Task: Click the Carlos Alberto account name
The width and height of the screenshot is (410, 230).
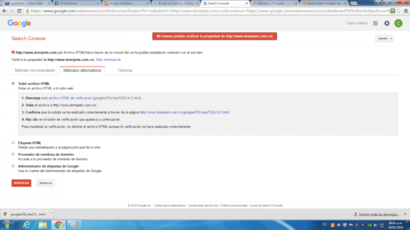Action: [x=357, y=23]
